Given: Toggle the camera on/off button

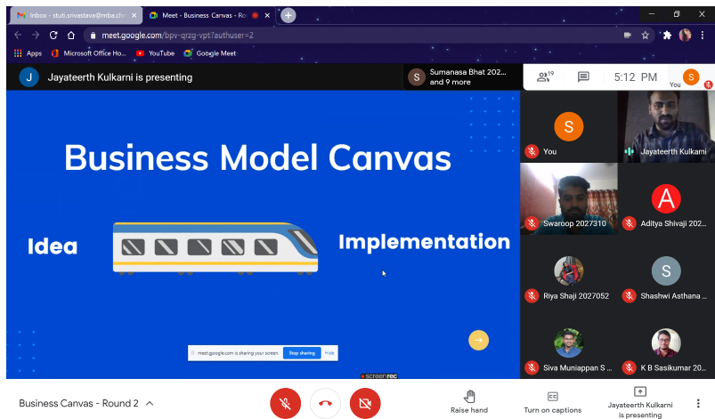Looking at the screenshot, I should pyautogui.click(x=364, y=403).
